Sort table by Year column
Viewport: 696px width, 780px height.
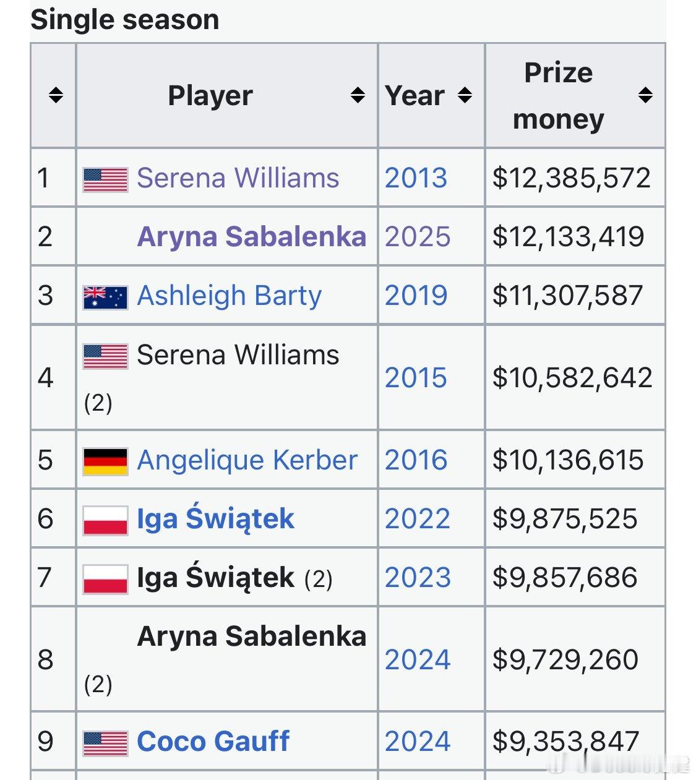pyautogui.click(x=465, y=95)
